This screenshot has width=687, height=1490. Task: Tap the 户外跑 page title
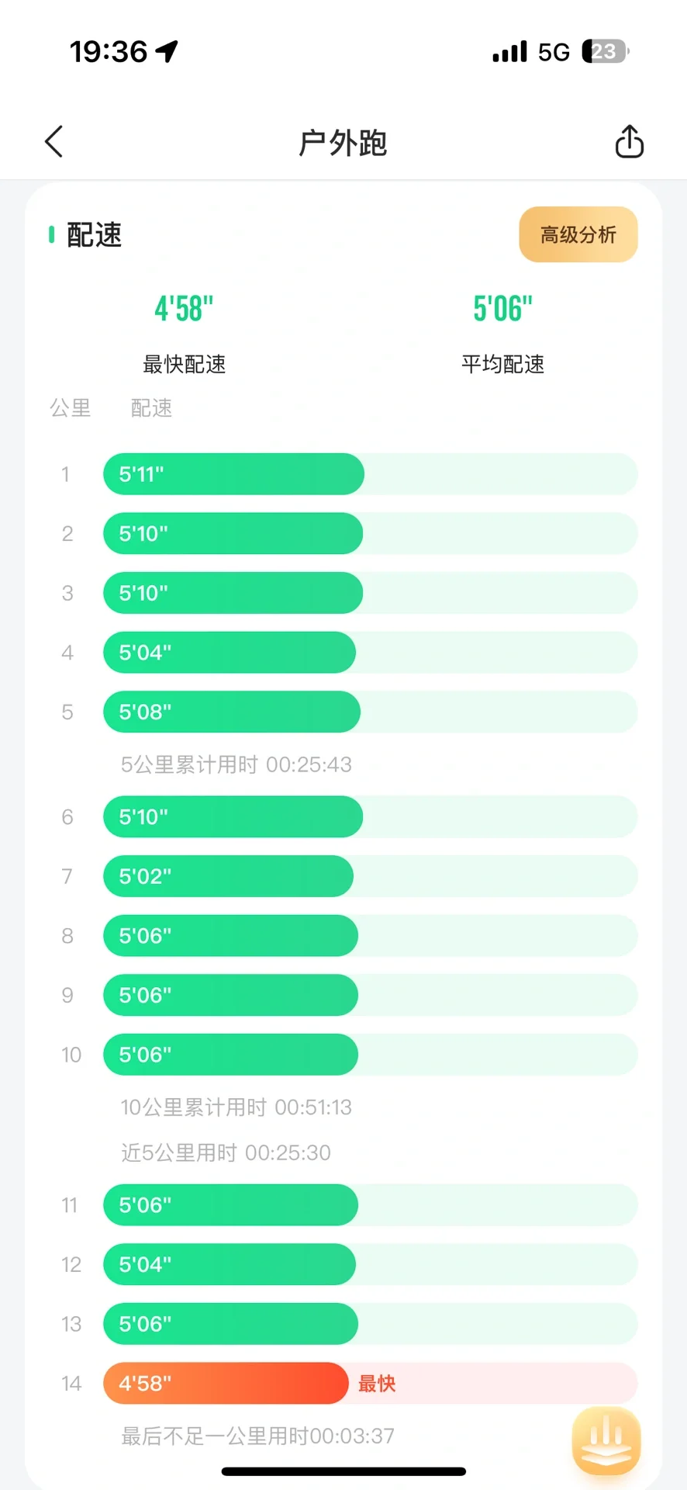point(343,143)
